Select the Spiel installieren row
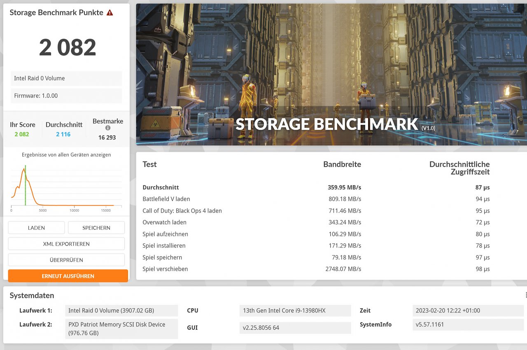 click(x=316, y=245)
